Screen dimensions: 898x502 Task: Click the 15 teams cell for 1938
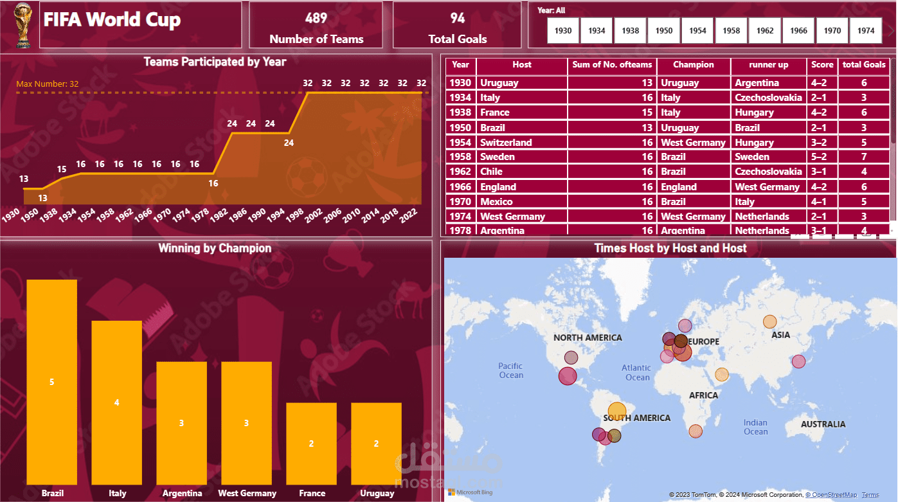tap(612, 112)
